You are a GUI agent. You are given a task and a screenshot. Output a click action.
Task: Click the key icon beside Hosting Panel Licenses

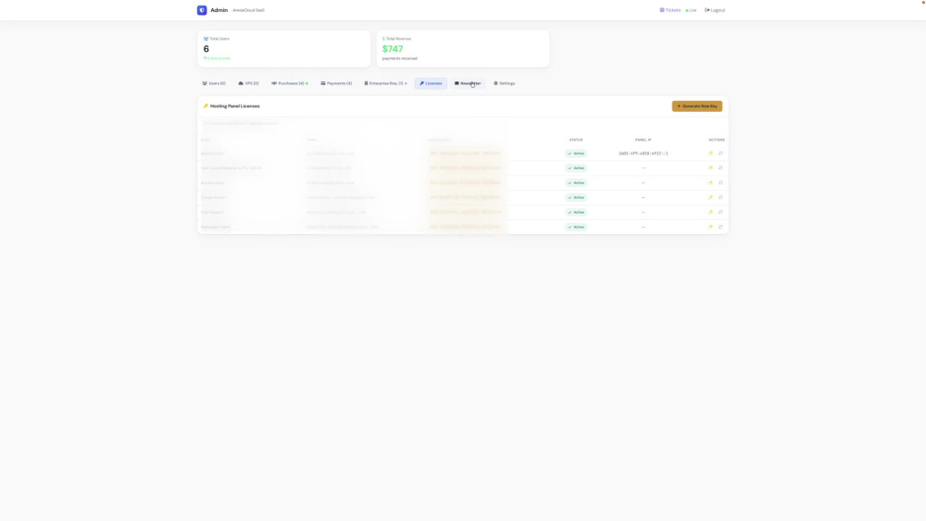click(206, 106)
